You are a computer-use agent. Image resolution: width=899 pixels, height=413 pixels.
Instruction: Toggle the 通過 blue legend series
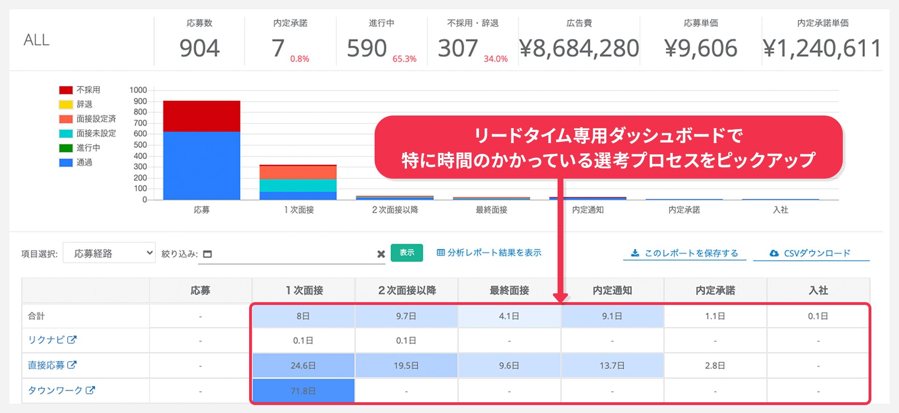(x=66, y=162)
